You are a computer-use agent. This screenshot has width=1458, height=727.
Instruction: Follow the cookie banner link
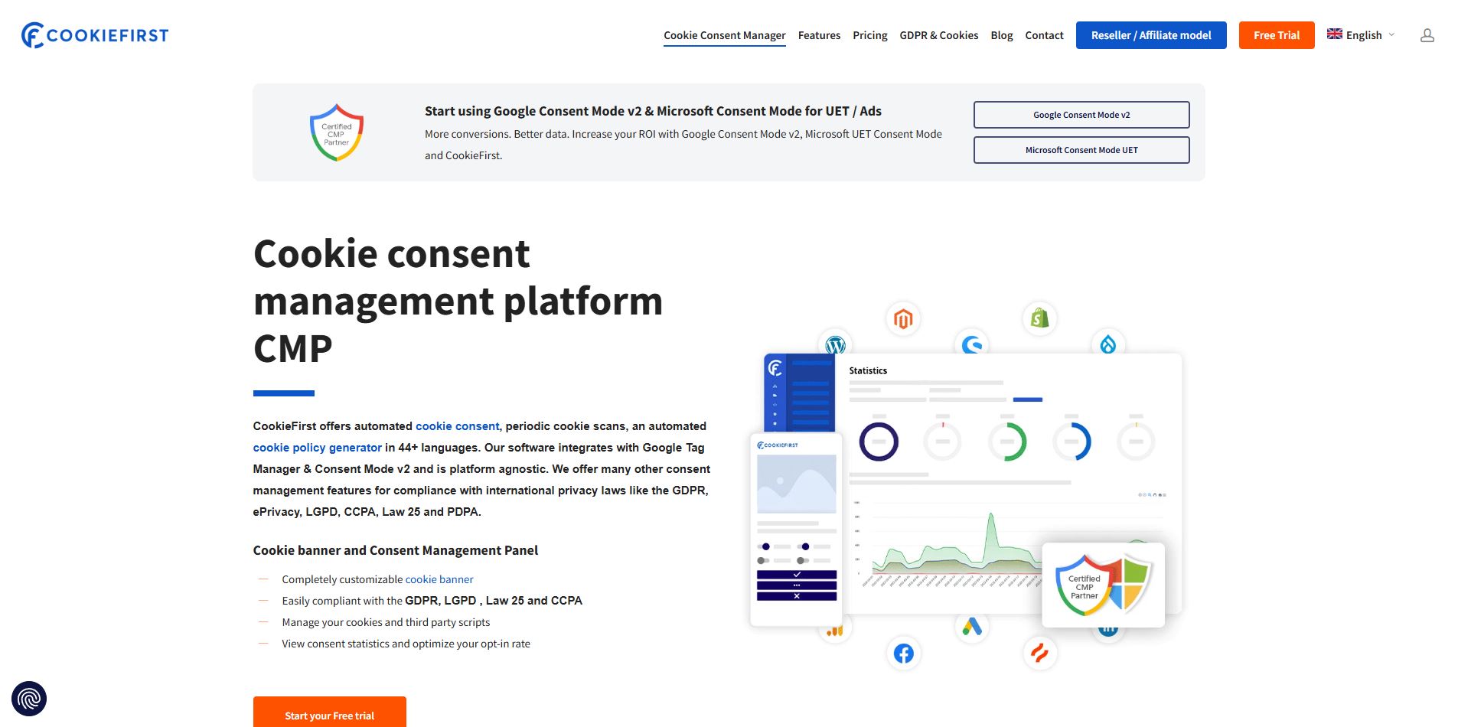point(439,579)
